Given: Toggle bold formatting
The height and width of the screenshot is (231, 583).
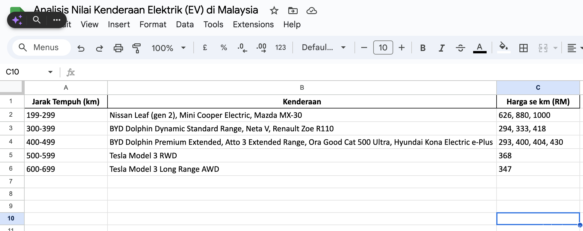Looking at the screenshot, I should tap(422, 48).
